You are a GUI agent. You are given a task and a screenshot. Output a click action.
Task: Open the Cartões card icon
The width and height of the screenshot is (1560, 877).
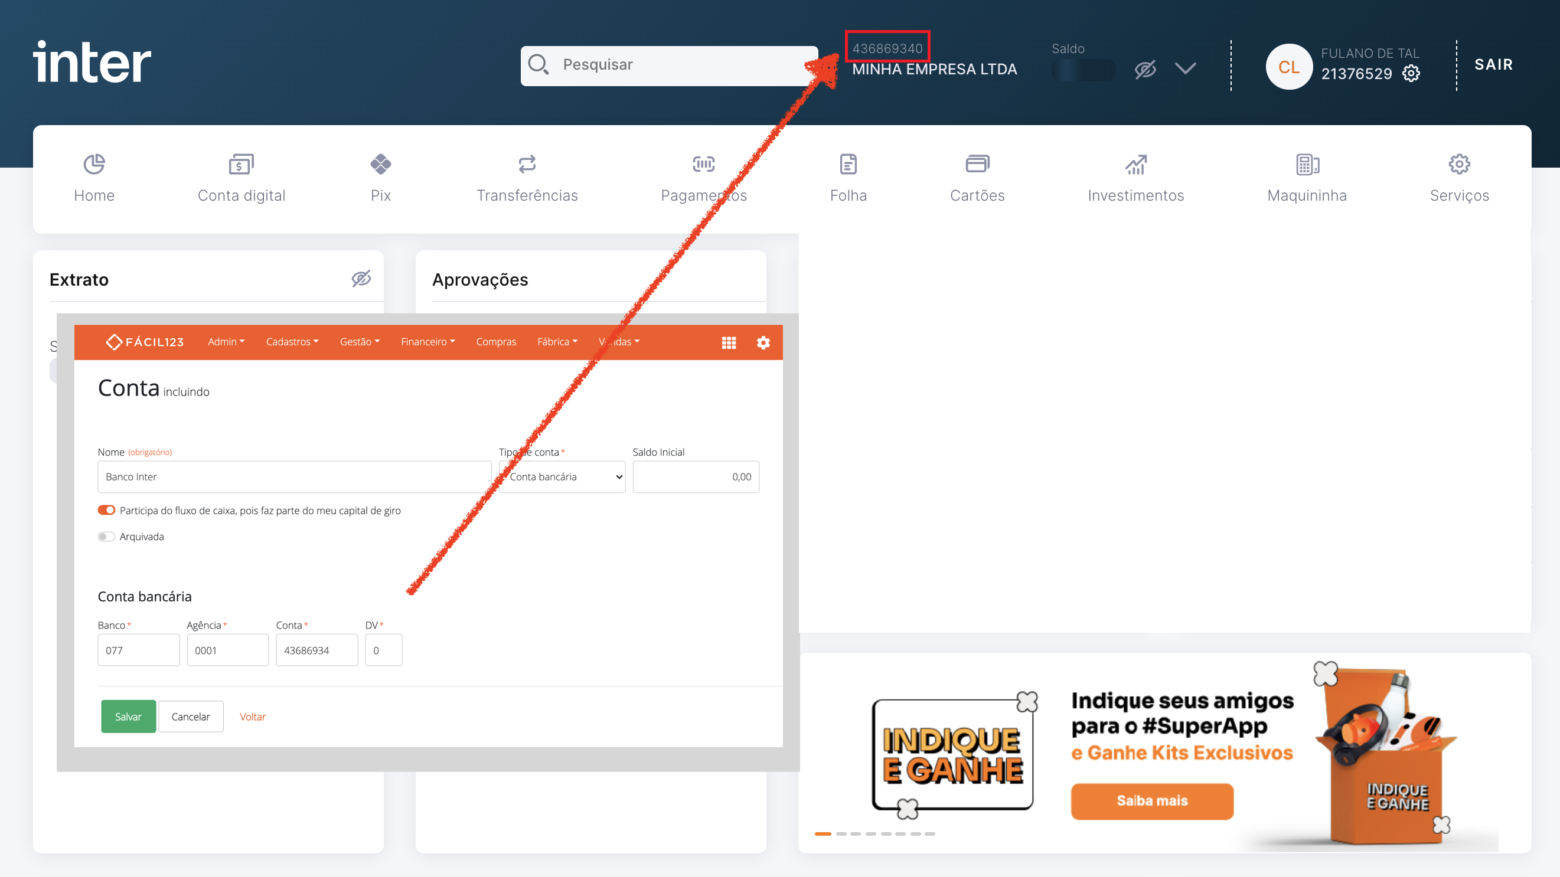[977, 164]
